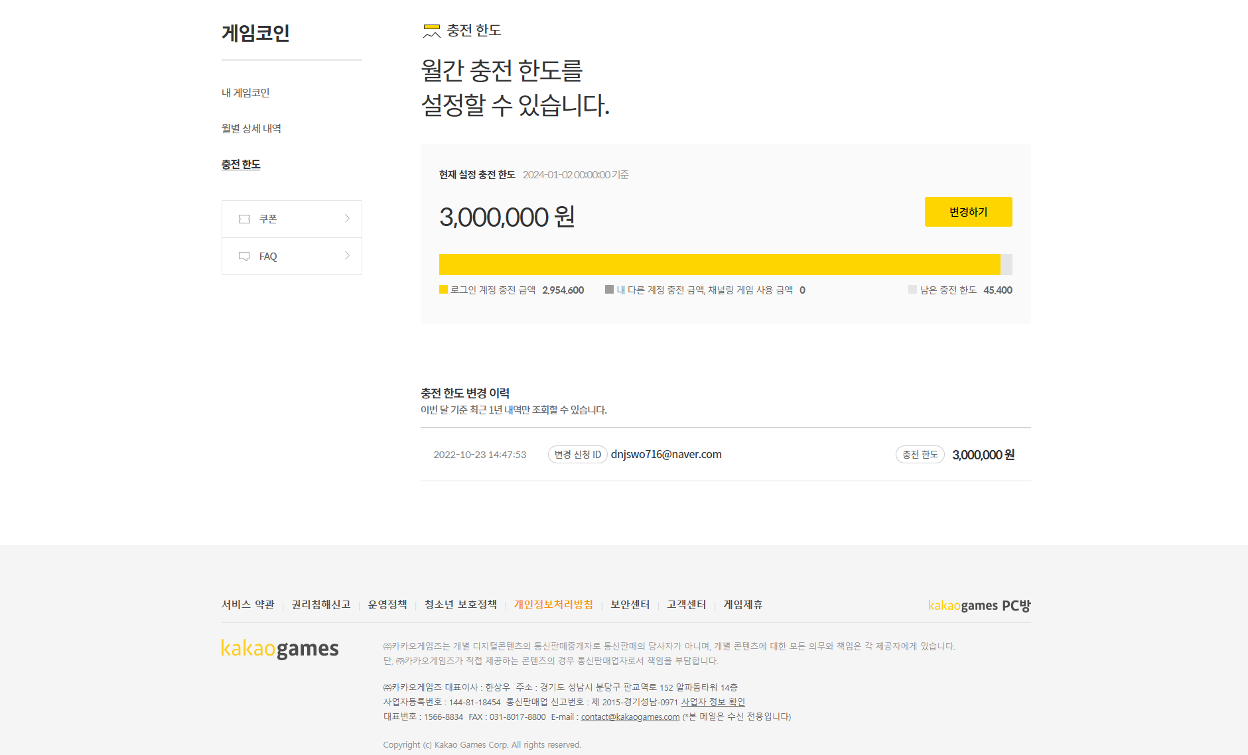The image size is (1248, 755).
Task: Click the FAQ speech bubble icon
Action: tap(244, 257)
